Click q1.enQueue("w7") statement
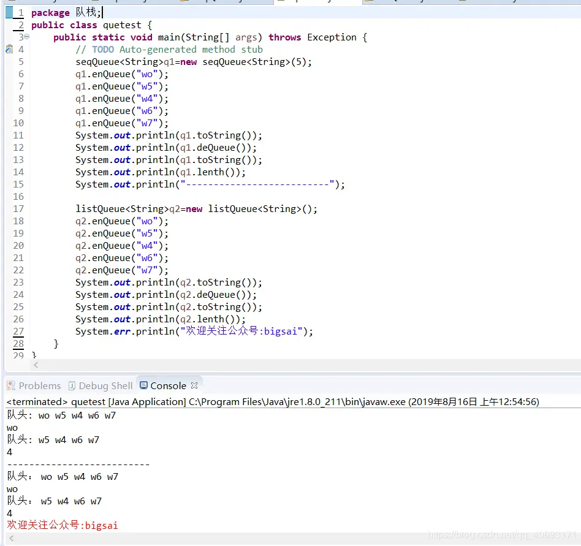Screen dimensions: 581x546 click(122, 123)
